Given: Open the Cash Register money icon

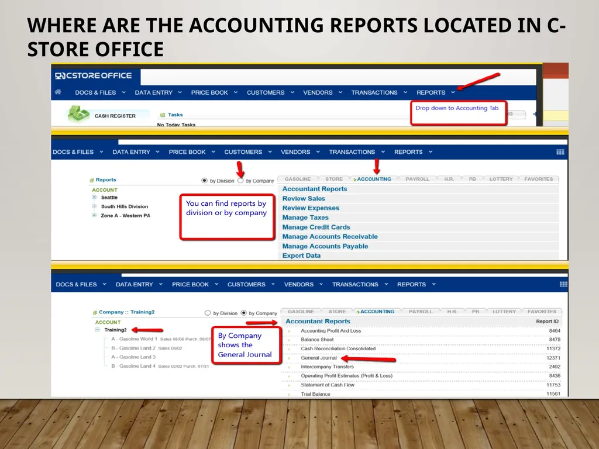Looking at the screenshot, I should [78, 114].
